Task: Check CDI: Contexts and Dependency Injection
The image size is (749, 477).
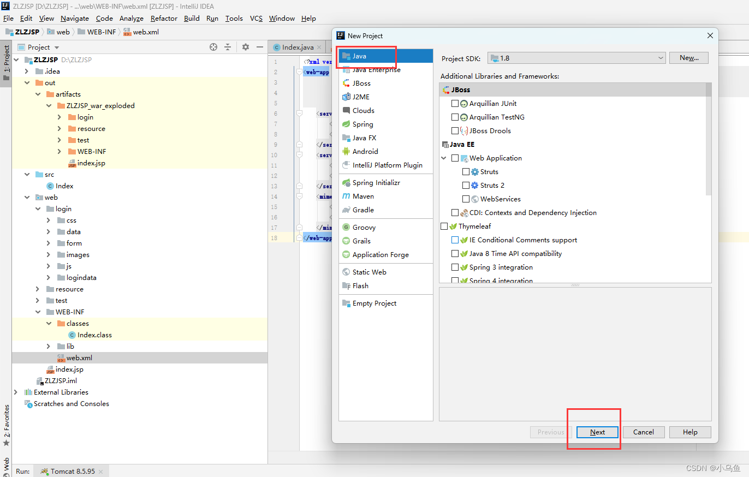Action: pos(455,213)
